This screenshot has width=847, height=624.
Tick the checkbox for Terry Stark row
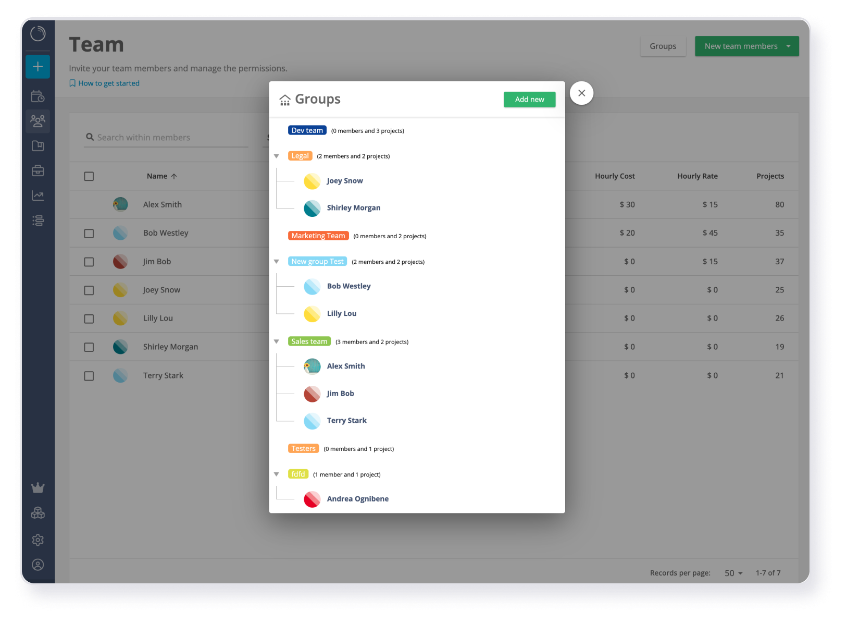[x=89, y=376]
